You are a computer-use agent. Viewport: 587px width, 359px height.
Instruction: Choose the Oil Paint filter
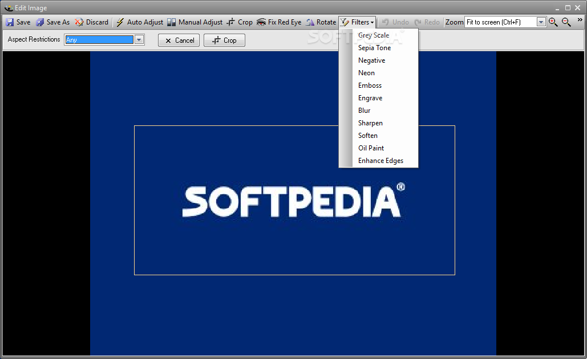point(378,148)
